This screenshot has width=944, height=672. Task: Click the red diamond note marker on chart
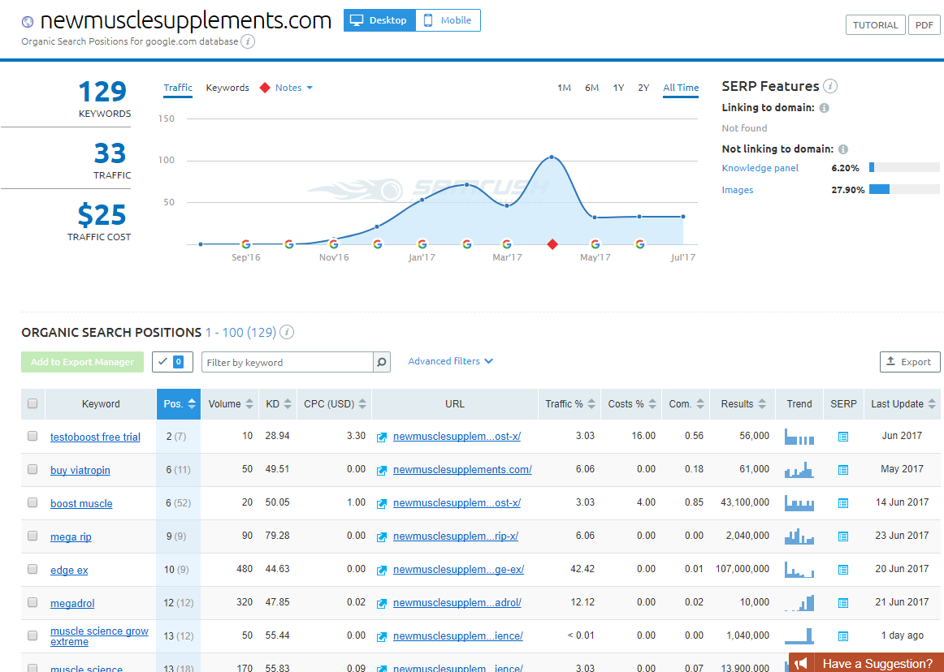552,243
